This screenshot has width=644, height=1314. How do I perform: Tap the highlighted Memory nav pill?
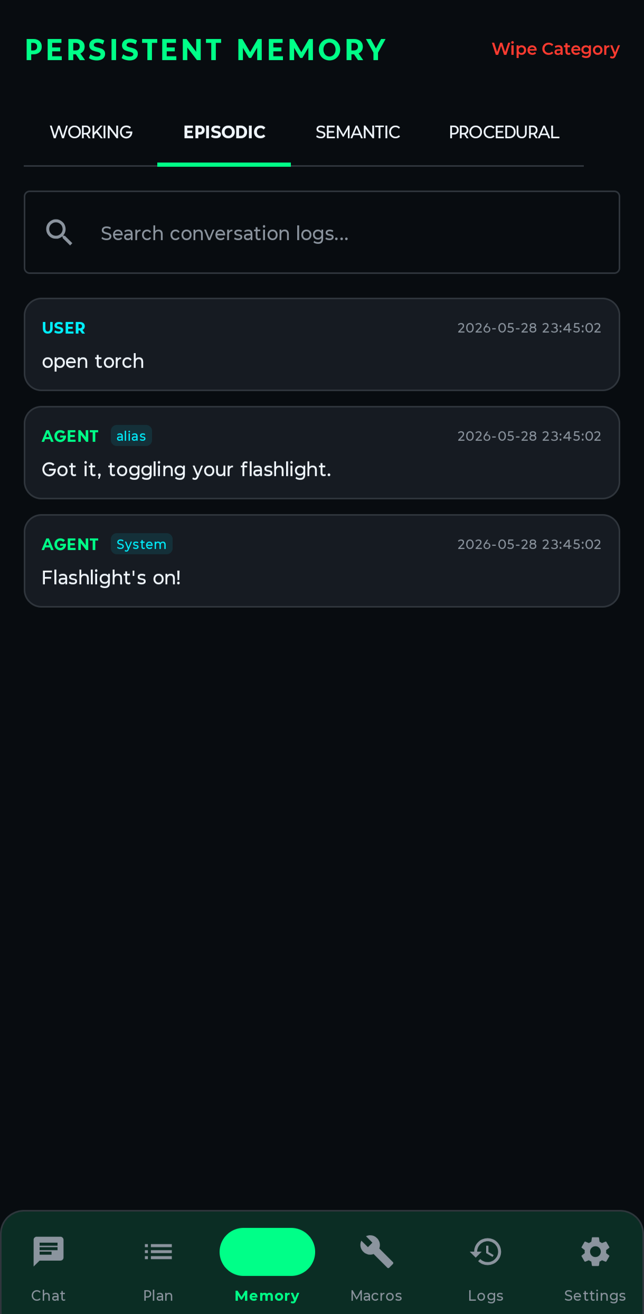(x=267, y=1251)
